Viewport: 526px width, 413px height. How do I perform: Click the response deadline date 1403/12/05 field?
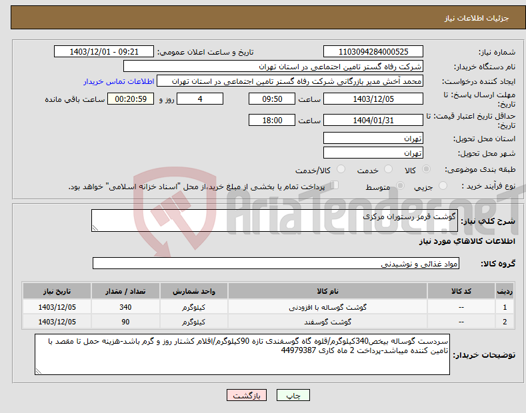point(373,99)
